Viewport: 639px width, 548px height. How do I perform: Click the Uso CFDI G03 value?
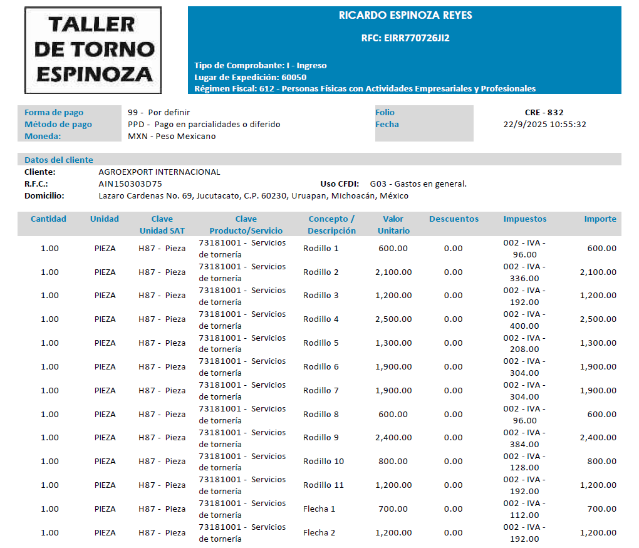click(x=418, y=184)
